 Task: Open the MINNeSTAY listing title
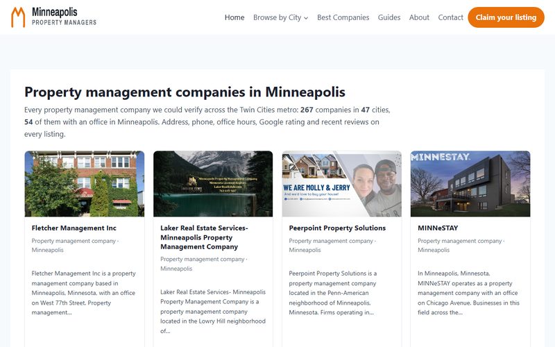438,228
